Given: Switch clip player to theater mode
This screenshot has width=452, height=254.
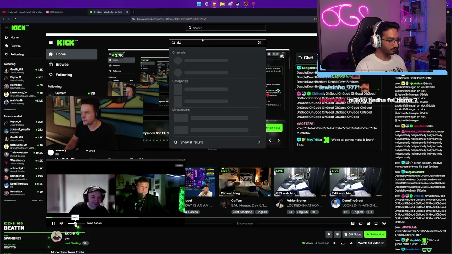Looking at the screenshot, I should tap(368, 223).
